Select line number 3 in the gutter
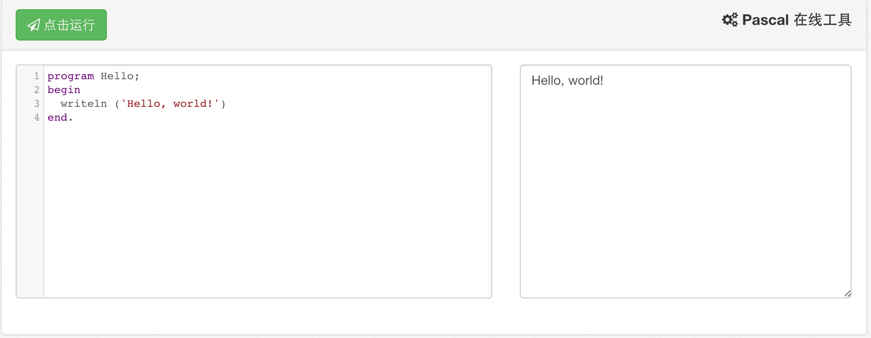 click(x=37, y=104)
